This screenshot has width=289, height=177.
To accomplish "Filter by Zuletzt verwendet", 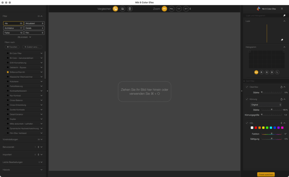I will [x=32, y=47].
